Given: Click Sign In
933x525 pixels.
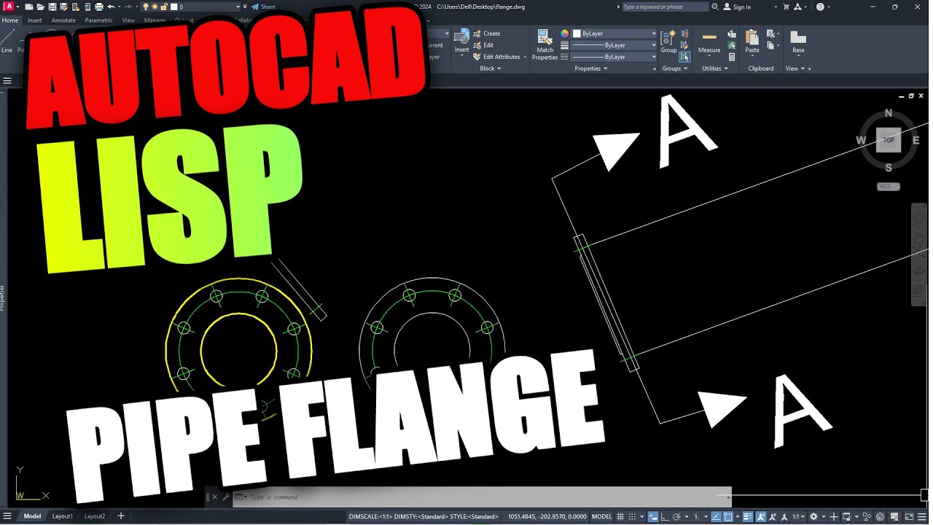Looking at the screenshot, I should click(737, 7).
